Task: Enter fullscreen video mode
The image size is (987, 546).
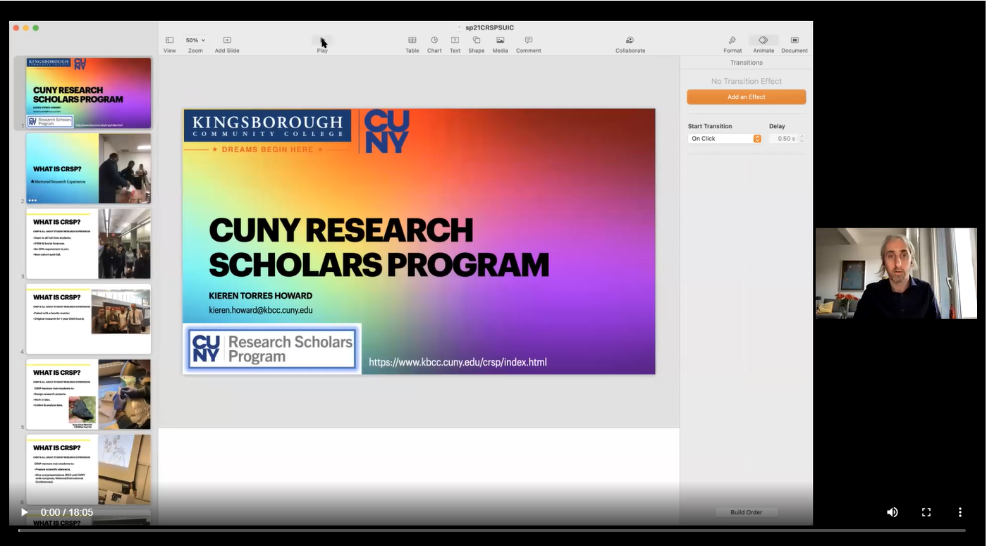Action: 926,512
